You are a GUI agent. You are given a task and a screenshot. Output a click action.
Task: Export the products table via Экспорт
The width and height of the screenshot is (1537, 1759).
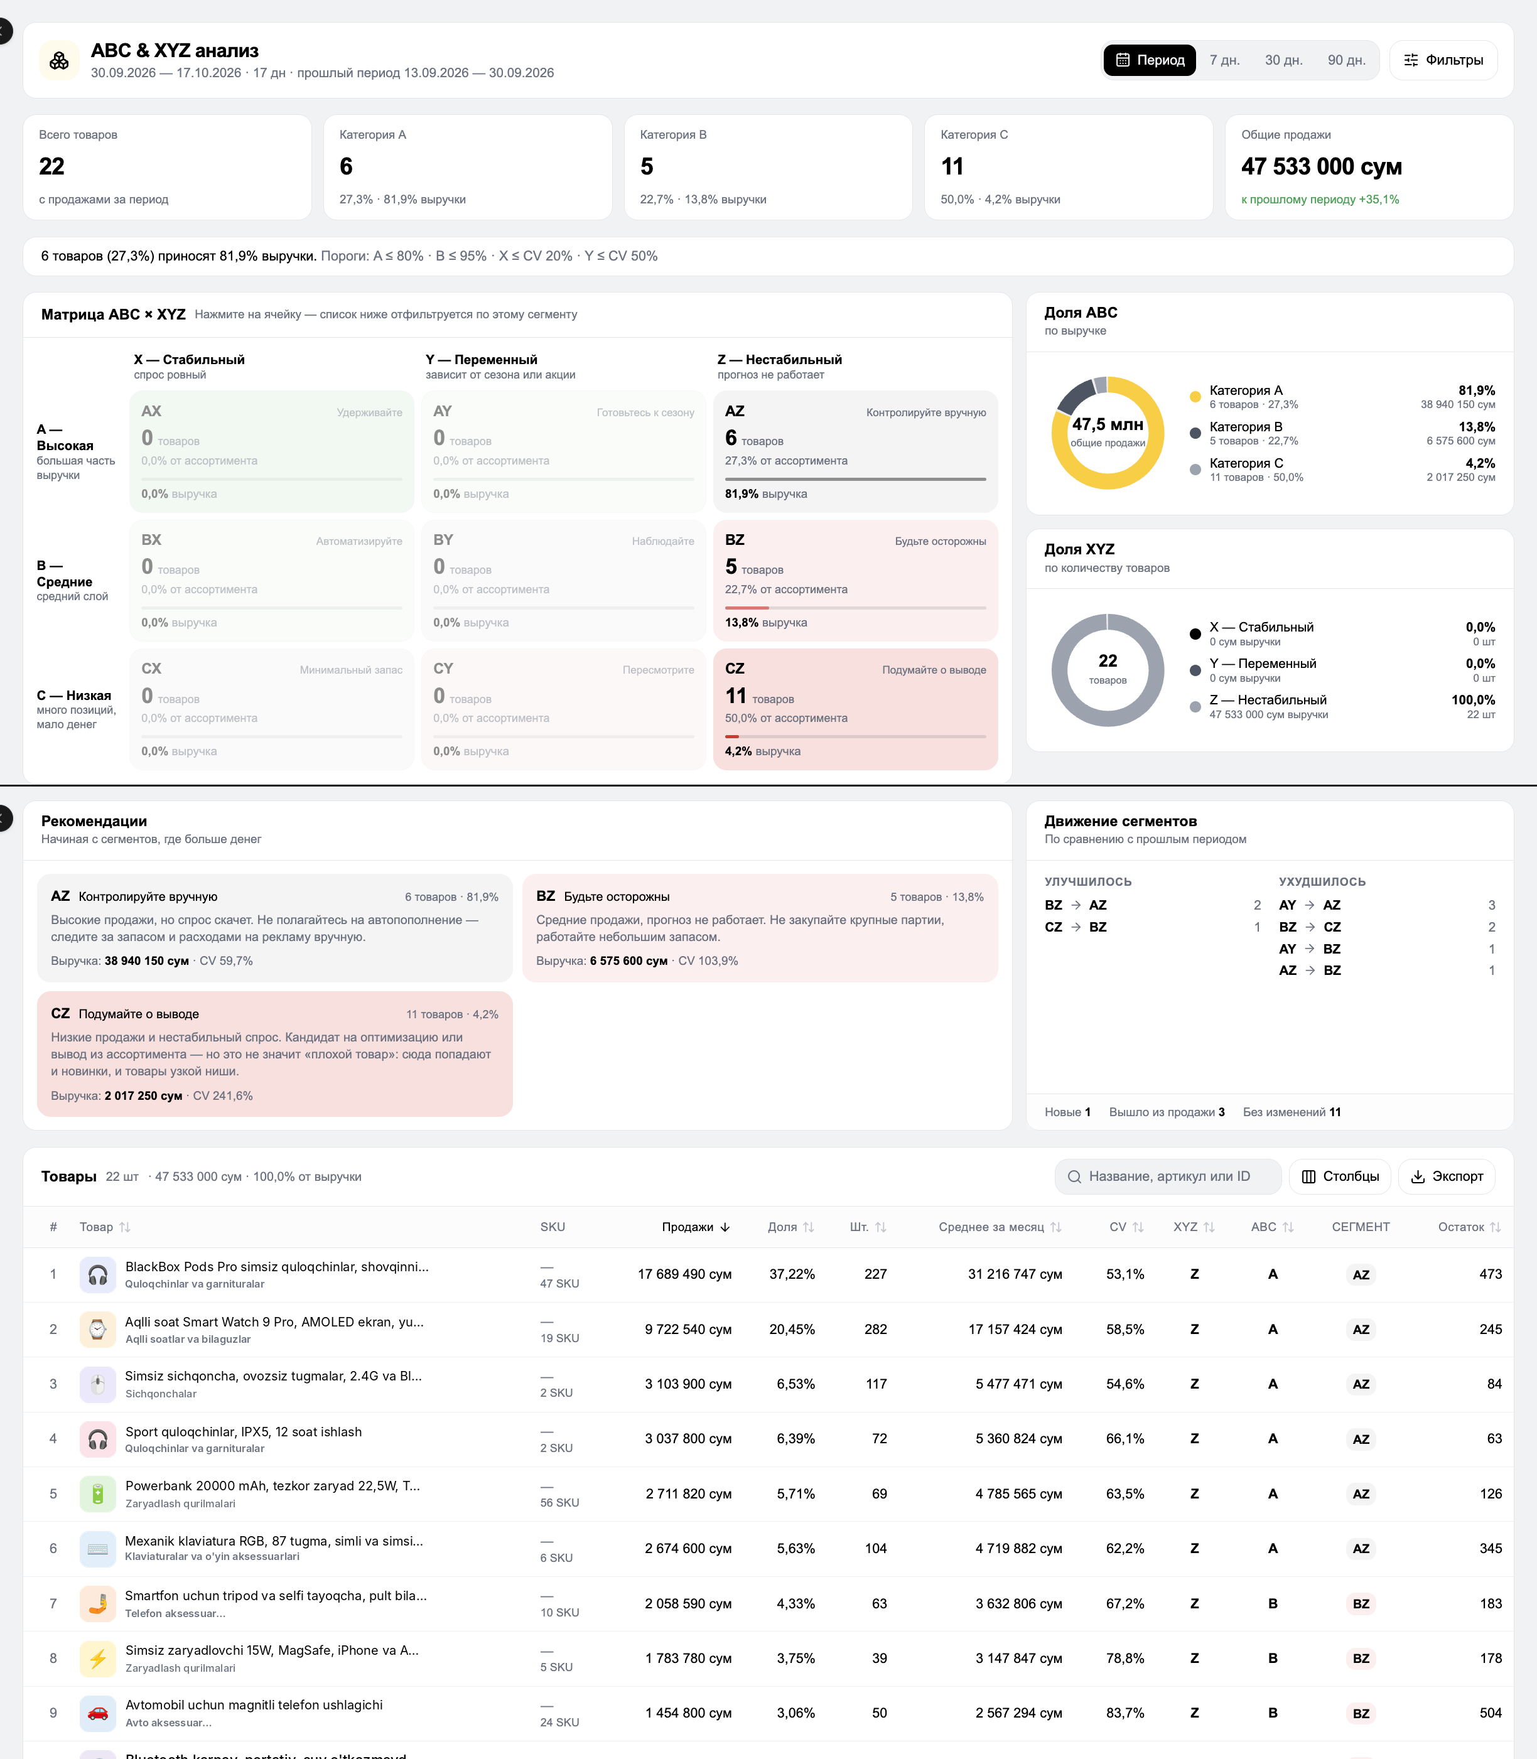tap(1447, 1176)
